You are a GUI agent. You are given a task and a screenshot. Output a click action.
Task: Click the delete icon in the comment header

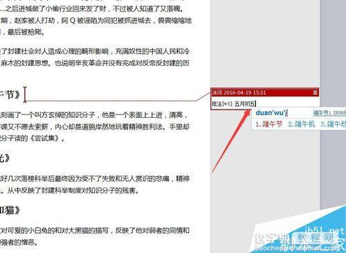315,93
